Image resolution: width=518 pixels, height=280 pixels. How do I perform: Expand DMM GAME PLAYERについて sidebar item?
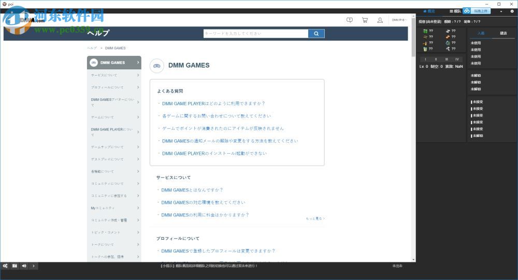click(114, 132)
